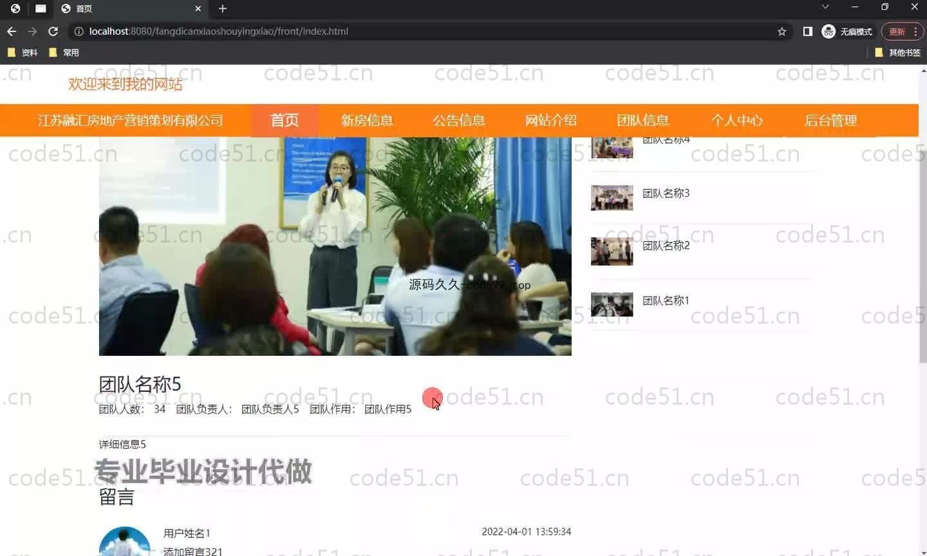The height and width of the screenshot is (556, 927).
Task: Open the 团队名称3 thumbnail image
Action: pos(612,198)
